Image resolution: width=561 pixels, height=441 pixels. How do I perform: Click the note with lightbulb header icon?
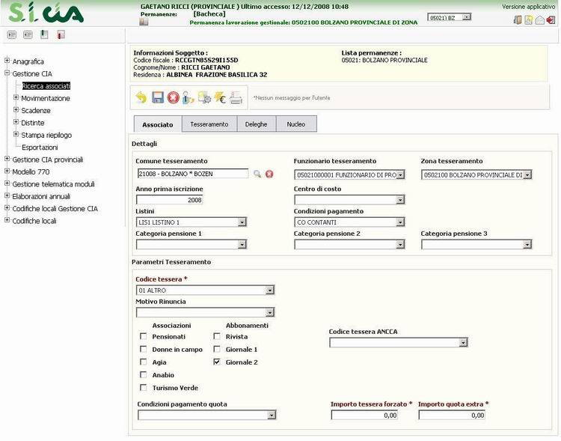(x=528, y=19)
